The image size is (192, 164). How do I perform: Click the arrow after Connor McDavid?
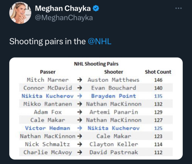tap(80, 88)
